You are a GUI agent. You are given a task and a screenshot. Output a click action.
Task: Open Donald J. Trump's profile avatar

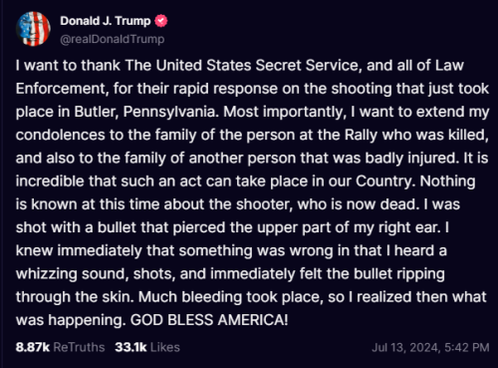[x=33, y=29]
